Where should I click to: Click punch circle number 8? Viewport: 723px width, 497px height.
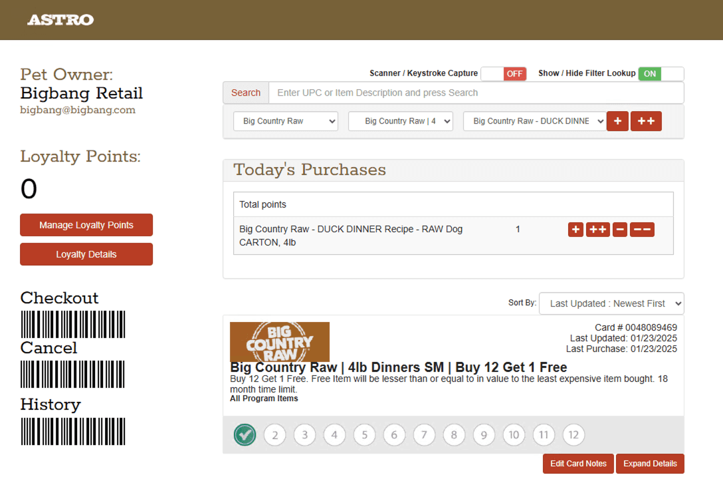click(x=454, y=434)
